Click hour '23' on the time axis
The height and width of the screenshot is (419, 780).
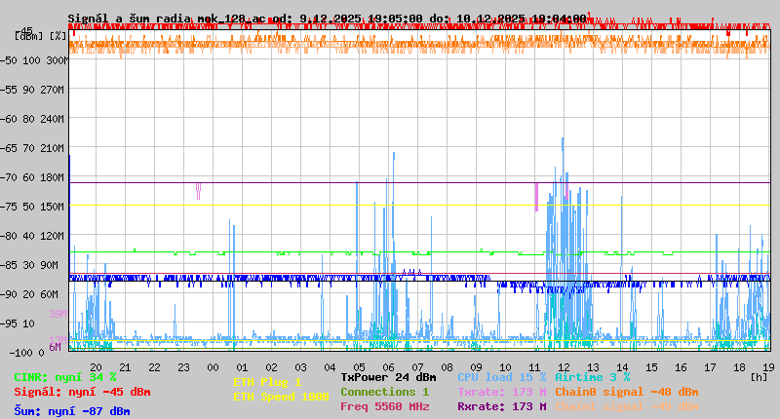(184, 367)
